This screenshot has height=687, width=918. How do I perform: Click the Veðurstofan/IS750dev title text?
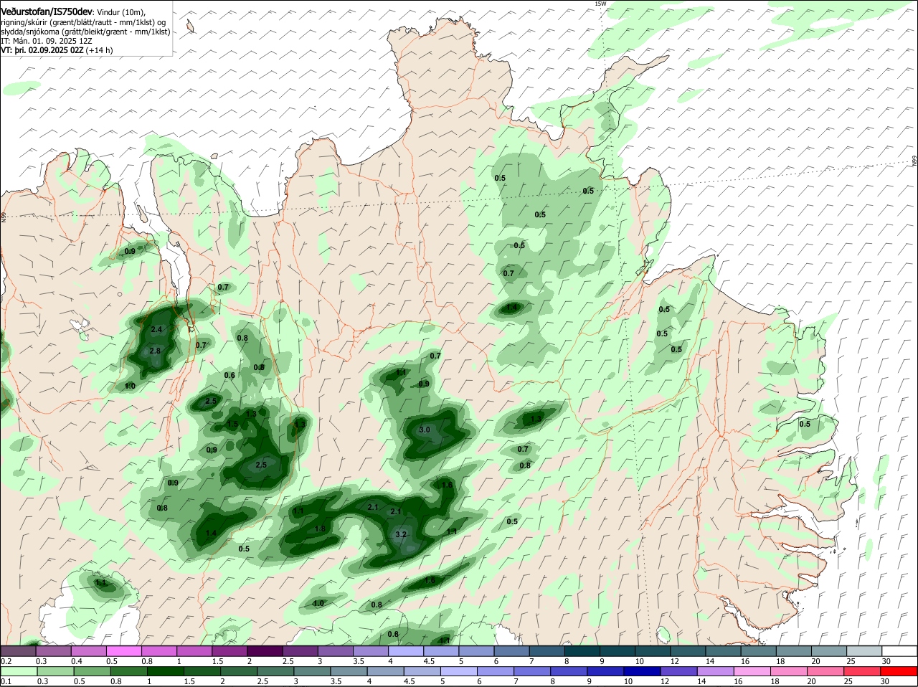[x=47, y=12]
